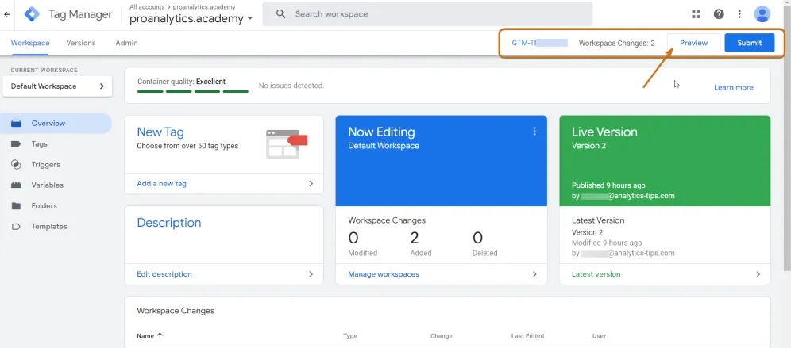This screenshot has width=791, height=348.
Task: Click the Preview button
Action: pyautogui.click(x=693, y=43)
